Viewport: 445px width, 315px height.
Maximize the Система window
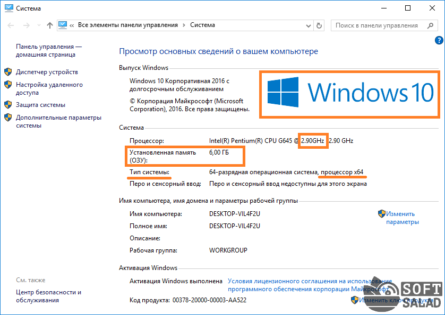click(x=408, y=8)
